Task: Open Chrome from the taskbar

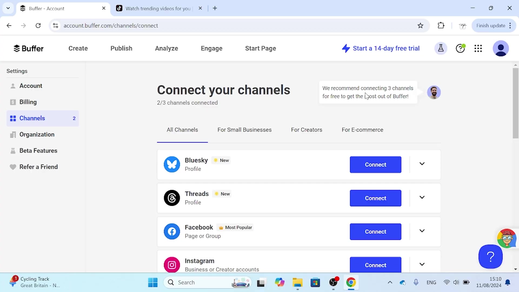Action: point(351,283)
